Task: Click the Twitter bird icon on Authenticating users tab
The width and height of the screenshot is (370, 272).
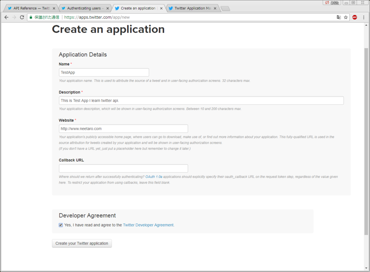Action: [64, 8]
